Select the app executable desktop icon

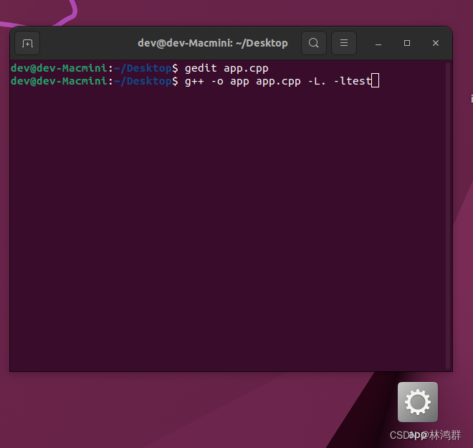(x=418, y=402)
